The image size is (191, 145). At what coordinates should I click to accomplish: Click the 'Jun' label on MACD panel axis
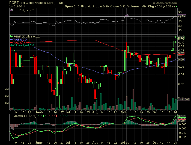tap(38, 143)
